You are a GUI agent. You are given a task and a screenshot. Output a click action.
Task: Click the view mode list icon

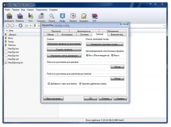[27, 26]
